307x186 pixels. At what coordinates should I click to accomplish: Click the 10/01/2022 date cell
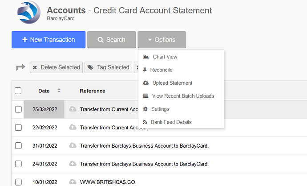[44, 182]
